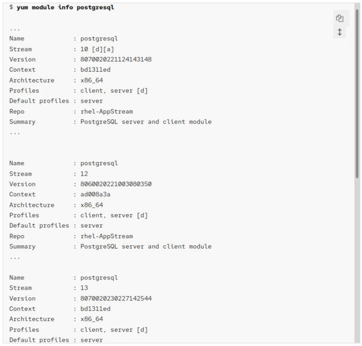Click the stream 12 value
The width and height of the screenshot is (362, 346).
click(84, 174)
